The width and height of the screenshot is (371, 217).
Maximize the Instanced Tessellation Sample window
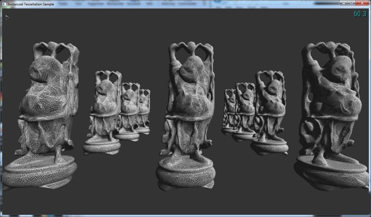(351, 3)
